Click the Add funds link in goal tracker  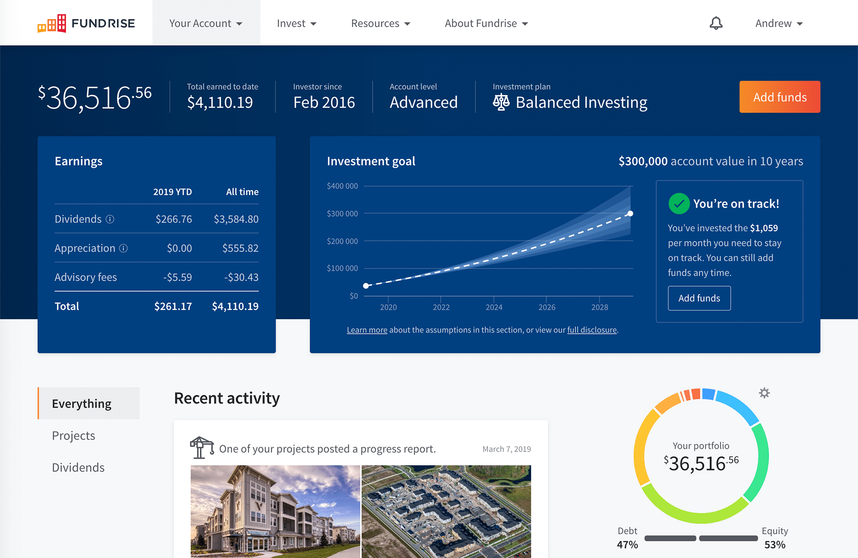coord(699,297)
